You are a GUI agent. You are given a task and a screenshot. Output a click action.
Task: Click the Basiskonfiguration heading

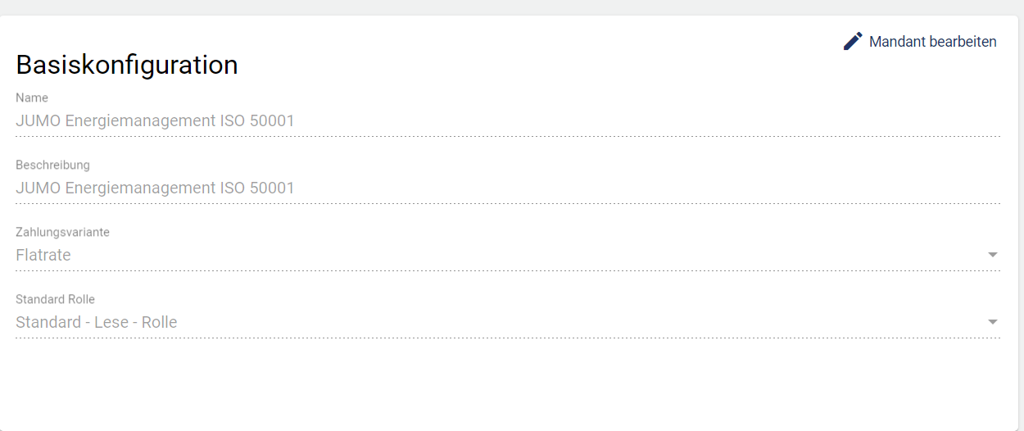(127, 65)
